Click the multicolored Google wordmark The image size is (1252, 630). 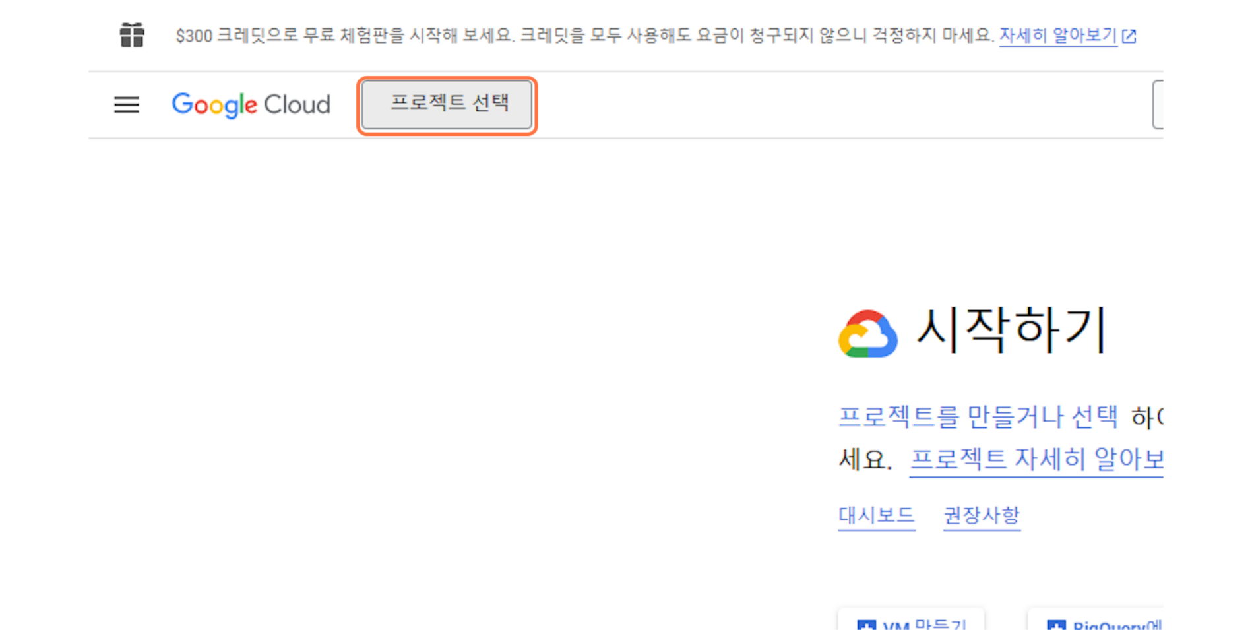tap(214, 105)
